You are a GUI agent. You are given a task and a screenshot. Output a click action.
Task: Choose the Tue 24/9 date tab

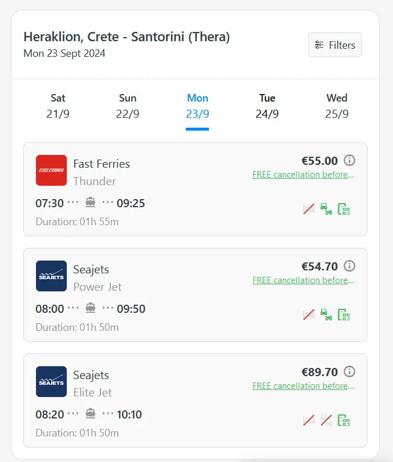(267, 106)
